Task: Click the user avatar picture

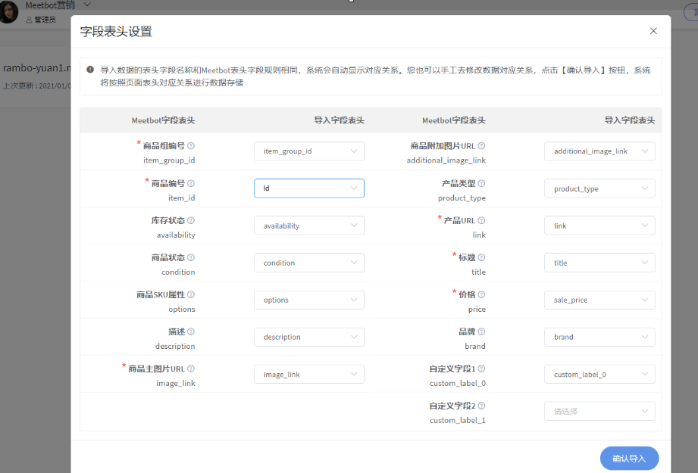Action: click(x=8, y=11)
